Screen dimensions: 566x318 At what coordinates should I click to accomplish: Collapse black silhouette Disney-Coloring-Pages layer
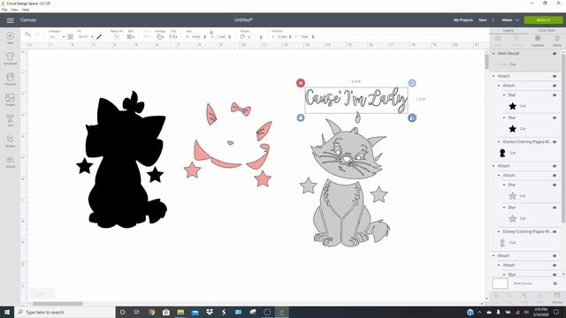[x=499, y=141]
